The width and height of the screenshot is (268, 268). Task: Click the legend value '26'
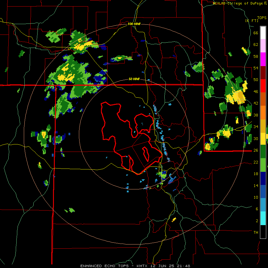click(256, 150)
